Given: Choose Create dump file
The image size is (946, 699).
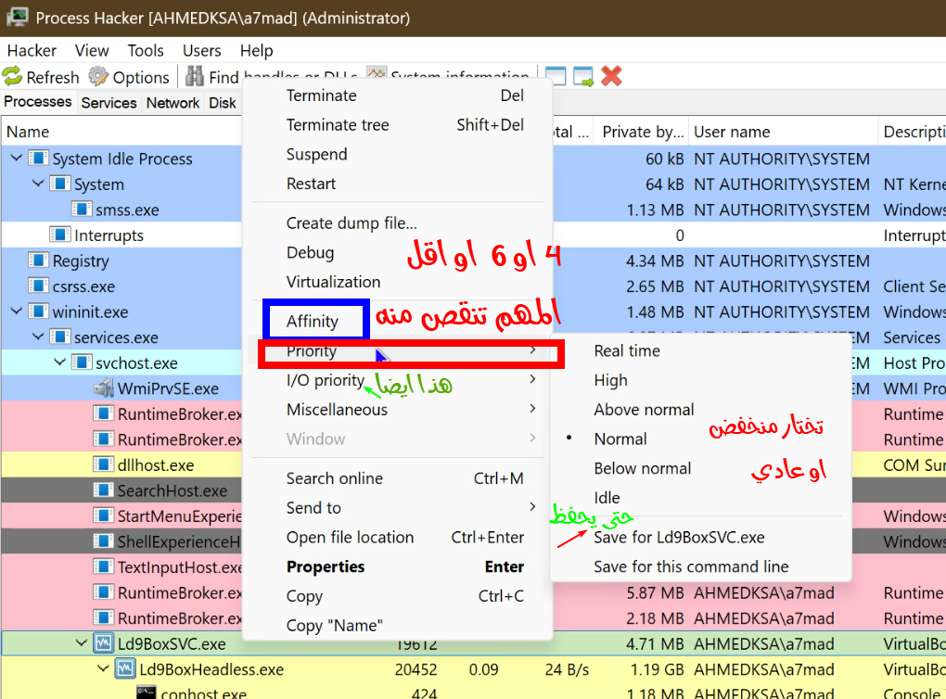Looking at the screenshot, I should tap(398, 223).
